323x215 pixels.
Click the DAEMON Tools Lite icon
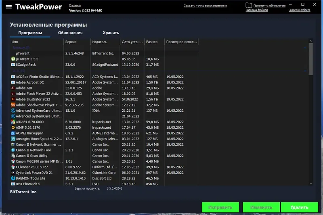click(x=13, y=178)
